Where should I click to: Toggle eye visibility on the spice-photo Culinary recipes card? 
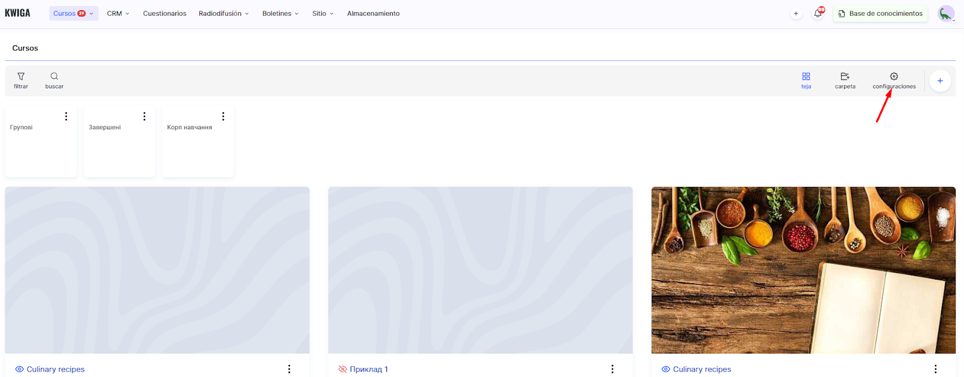(666, 369)
